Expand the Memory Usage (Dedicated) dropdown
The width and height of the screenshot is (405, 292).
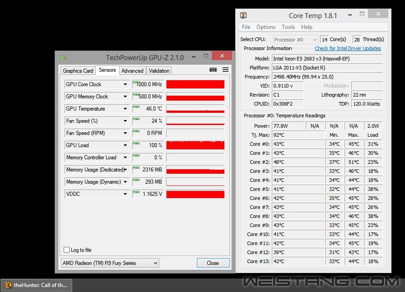point(125,169)
